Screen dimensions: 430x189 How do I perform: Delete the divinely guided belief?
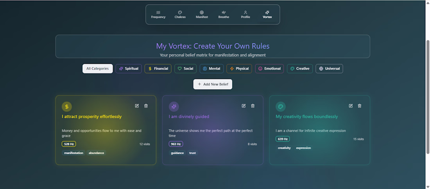coord(253,106)
